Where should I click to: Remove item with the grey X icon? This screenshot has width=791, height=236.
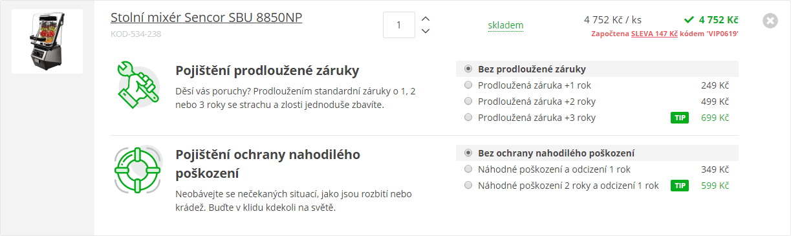pyautogui.click(x=770, y=21)
